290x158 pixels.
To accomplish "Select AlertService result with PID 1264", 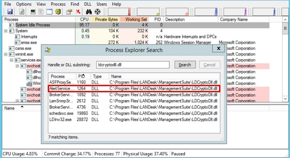I will [134, 89].
